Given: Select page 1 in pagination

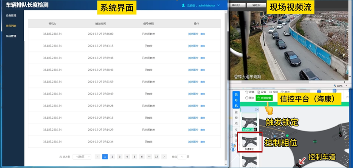Looking at the screenshot, I should pyautogui.click(x=105, y=157).
